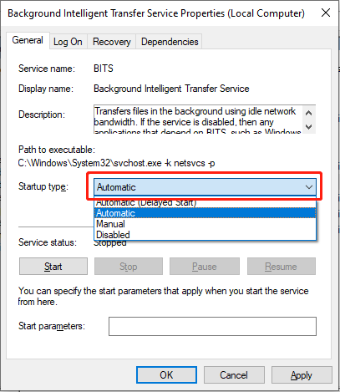Select the General tab

tap(28, 40)
